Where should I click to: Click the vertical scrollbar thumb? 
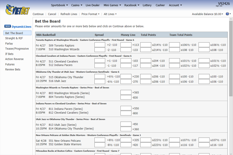pyautogui.click(x=231, y=59)
